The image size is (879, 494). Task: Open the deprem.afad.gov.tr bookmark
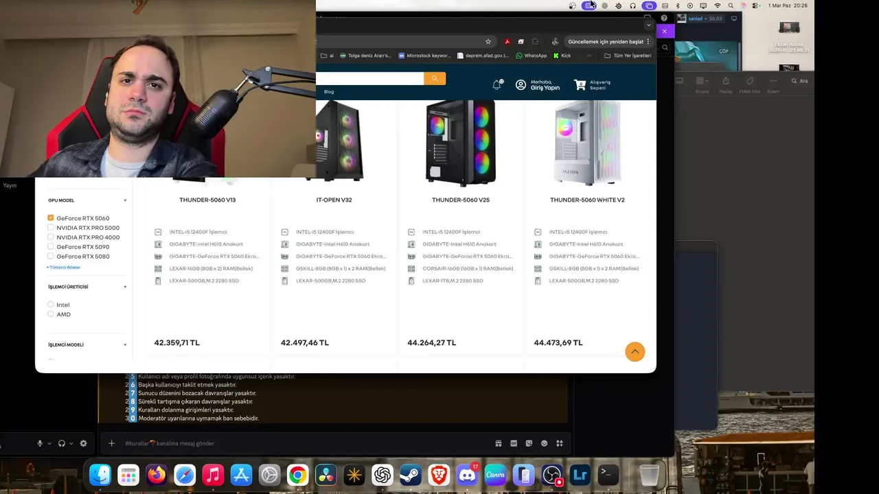(482, 56)
